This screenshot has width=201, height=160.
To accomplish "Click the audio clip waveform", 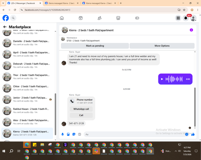I will click(x=174, y=79).
